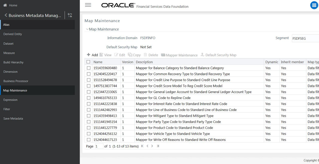Click the Home icon in sidebar
The width and height of the screenshot is (319, 164).
click(x=5, y=5)
